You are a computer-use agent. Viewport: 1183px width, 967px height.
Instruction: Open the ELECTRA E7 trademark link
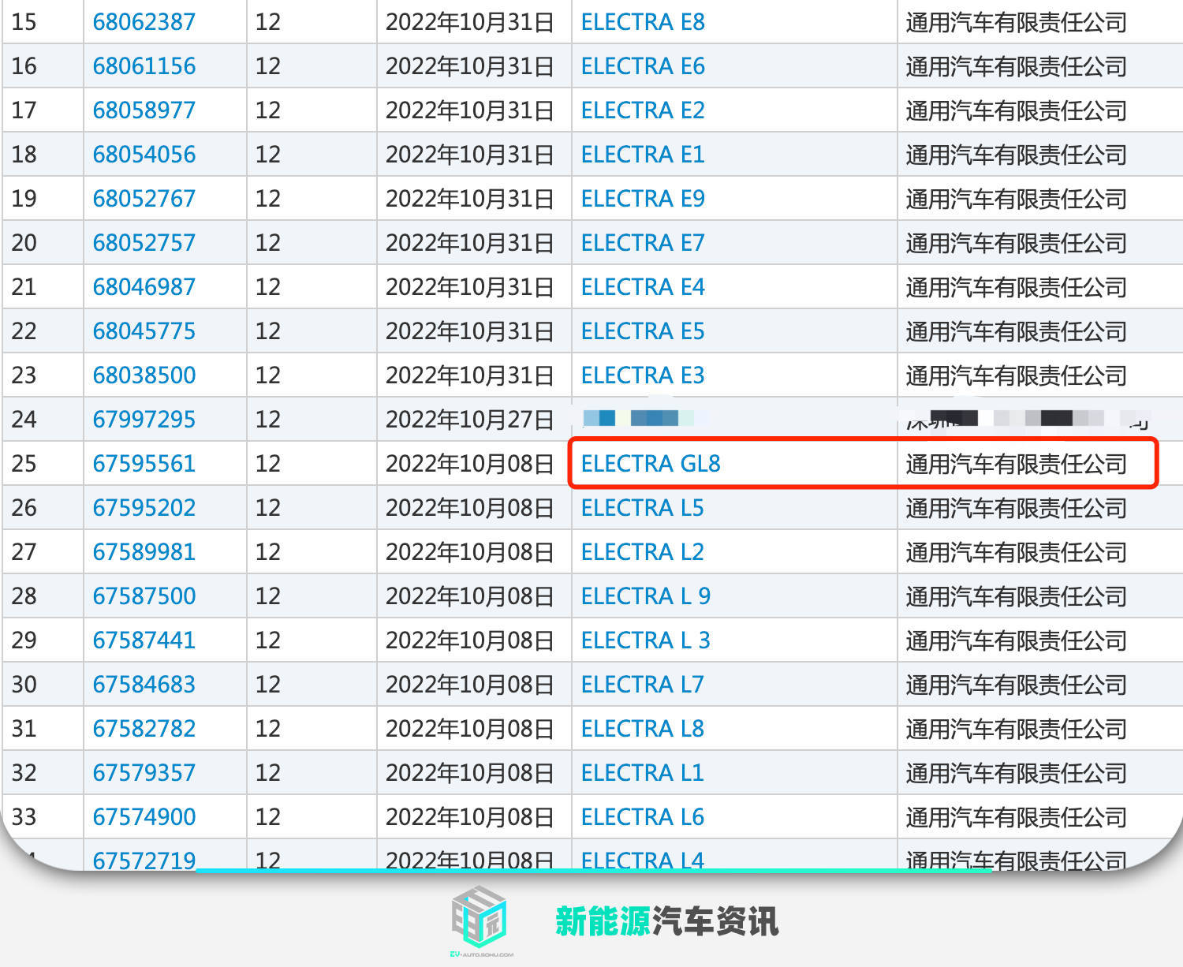coord(643,243)
